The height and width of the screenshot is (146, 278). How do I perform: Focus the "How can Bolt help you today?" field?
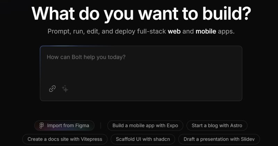tap(141, 66)
